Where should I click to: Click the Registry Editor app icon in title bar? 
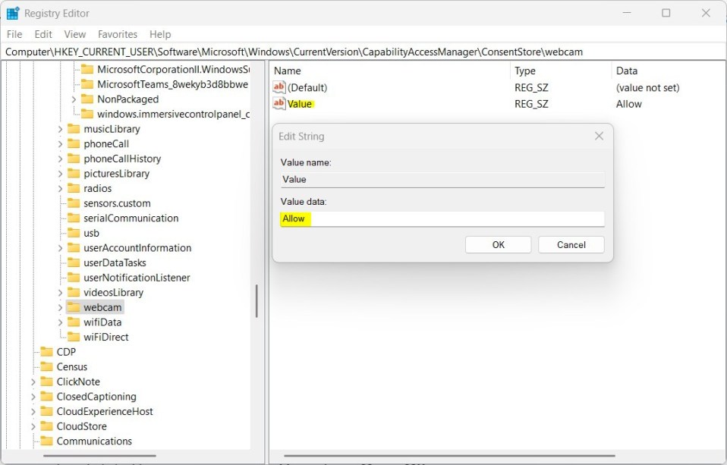click(12, 13)
